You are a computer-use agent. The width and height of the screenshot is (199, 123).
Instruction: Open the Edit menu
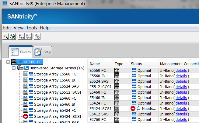[7, 28]
